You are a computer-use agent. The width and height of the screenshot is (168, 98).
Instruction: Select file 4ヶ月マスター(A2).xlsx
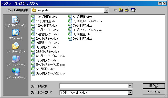point(48,56)
